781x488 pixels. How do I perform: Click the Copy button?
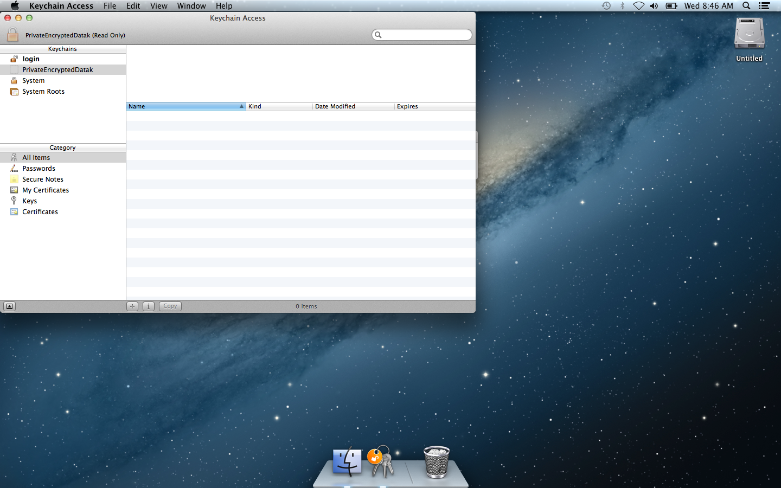tap(170, 306)
